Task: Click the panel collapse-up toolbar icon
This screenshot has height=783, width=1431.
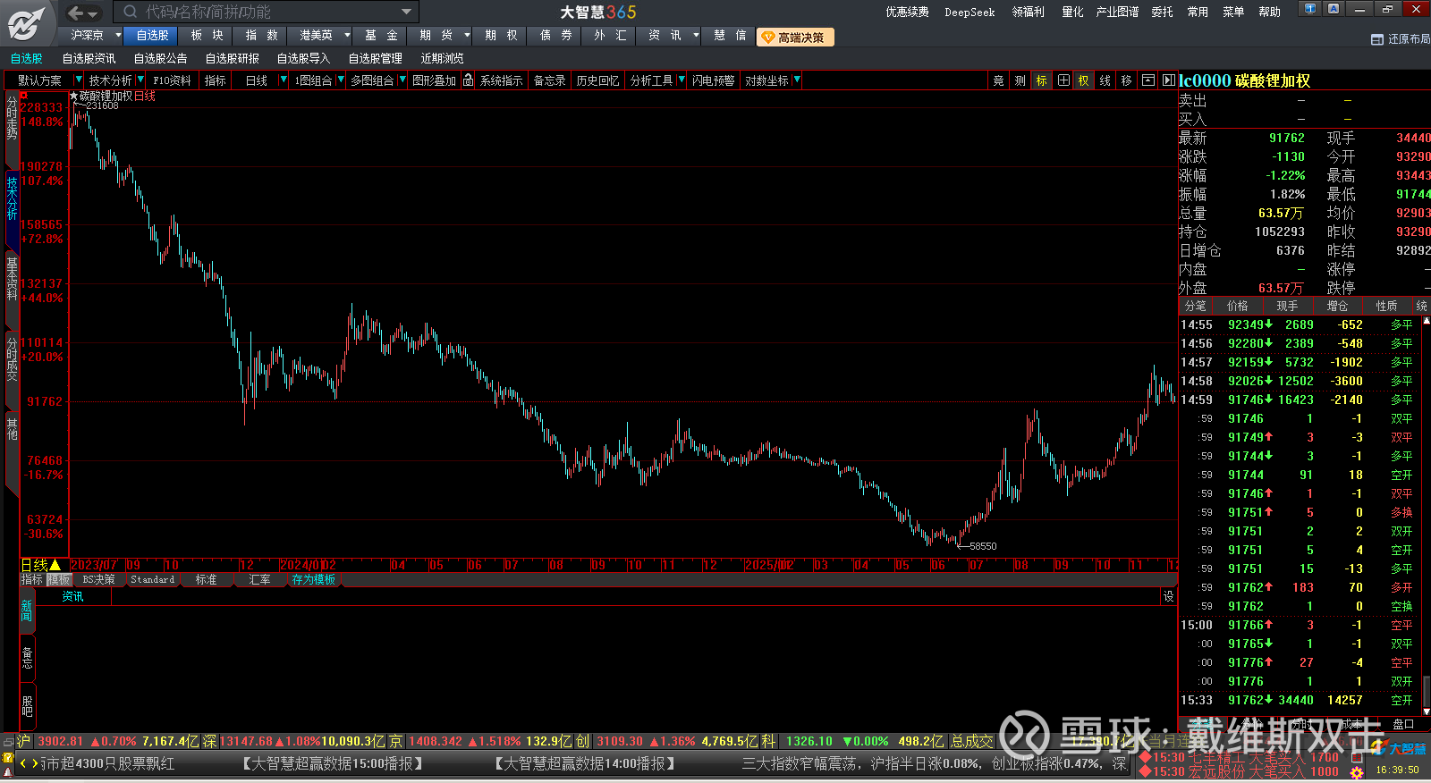Action: pyautogui.click(x=1148, y=80)
